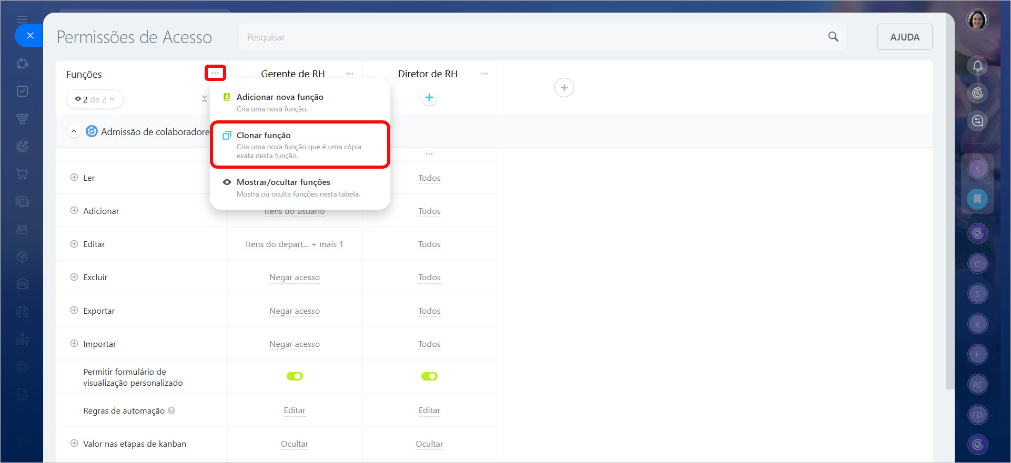Open the calendar icon in left sidebar
Image resolution: width=1011 pixels, height=463 pixels.
[x=22, y=311]
